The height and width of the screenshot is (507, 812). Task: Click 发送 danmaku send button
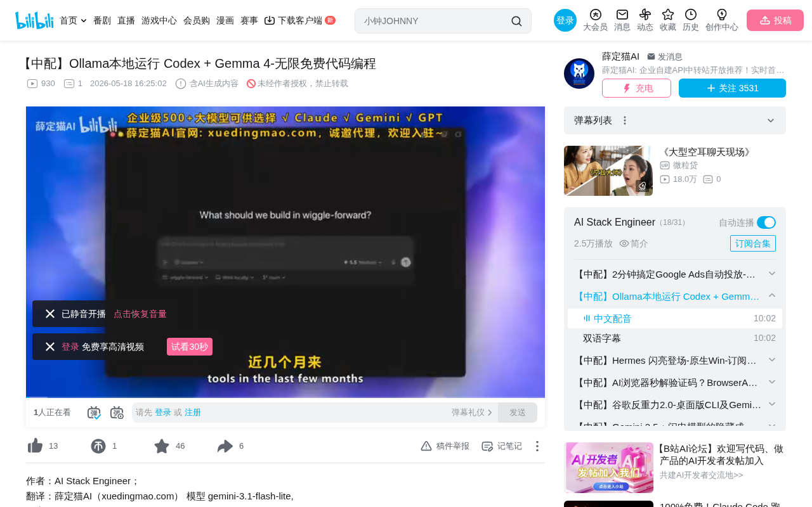pyautogui.click(x=518, y=413)
